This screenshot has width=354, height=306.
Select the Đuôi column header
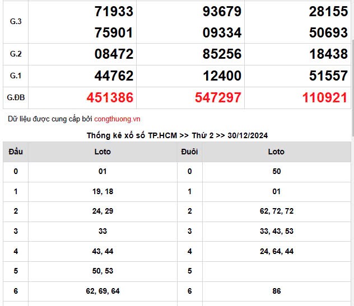[x=190, y=152]
